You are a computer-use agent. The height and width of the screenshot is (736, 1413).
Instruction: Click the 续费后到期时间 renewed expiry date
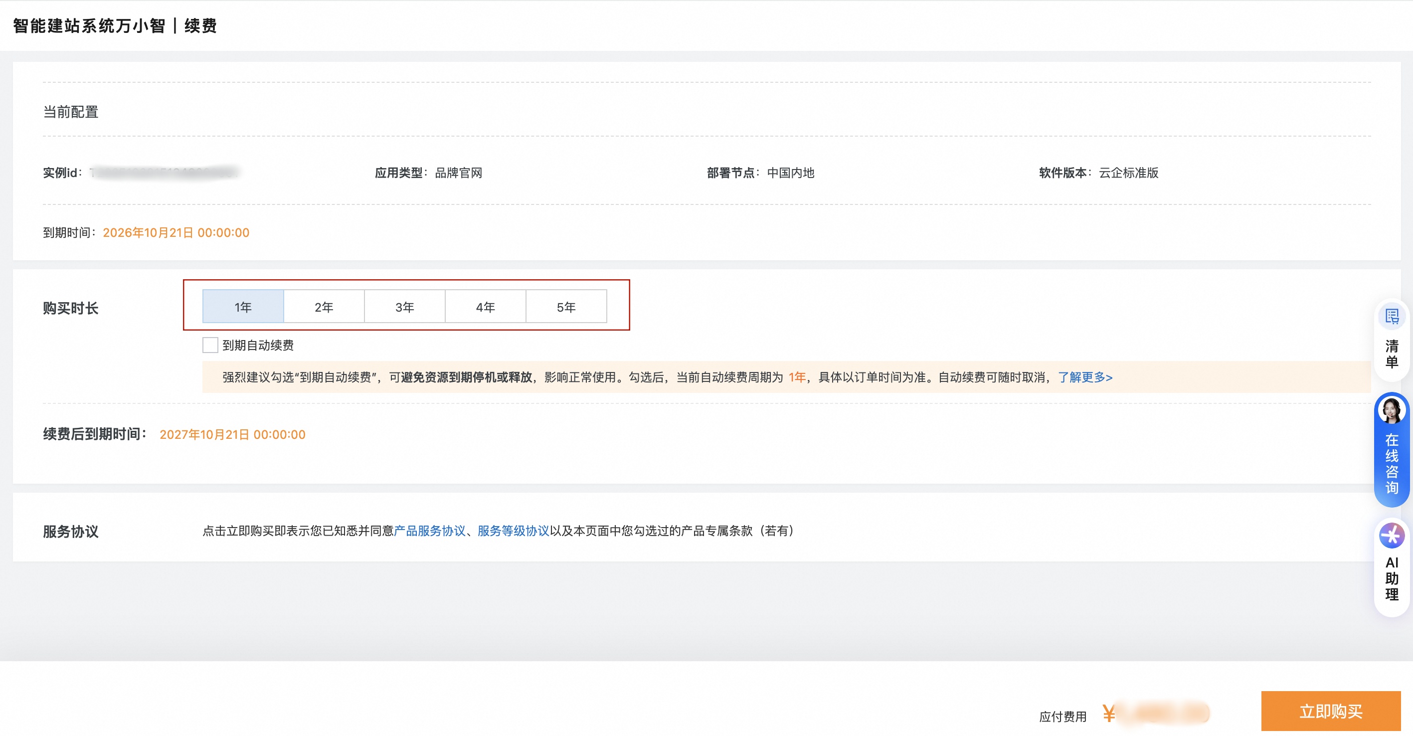232,434
